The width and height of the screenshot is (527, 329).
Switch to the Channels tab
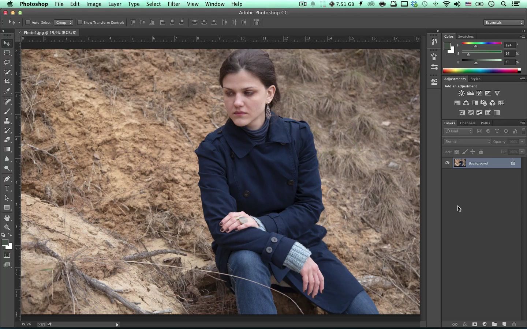(467, 123)
